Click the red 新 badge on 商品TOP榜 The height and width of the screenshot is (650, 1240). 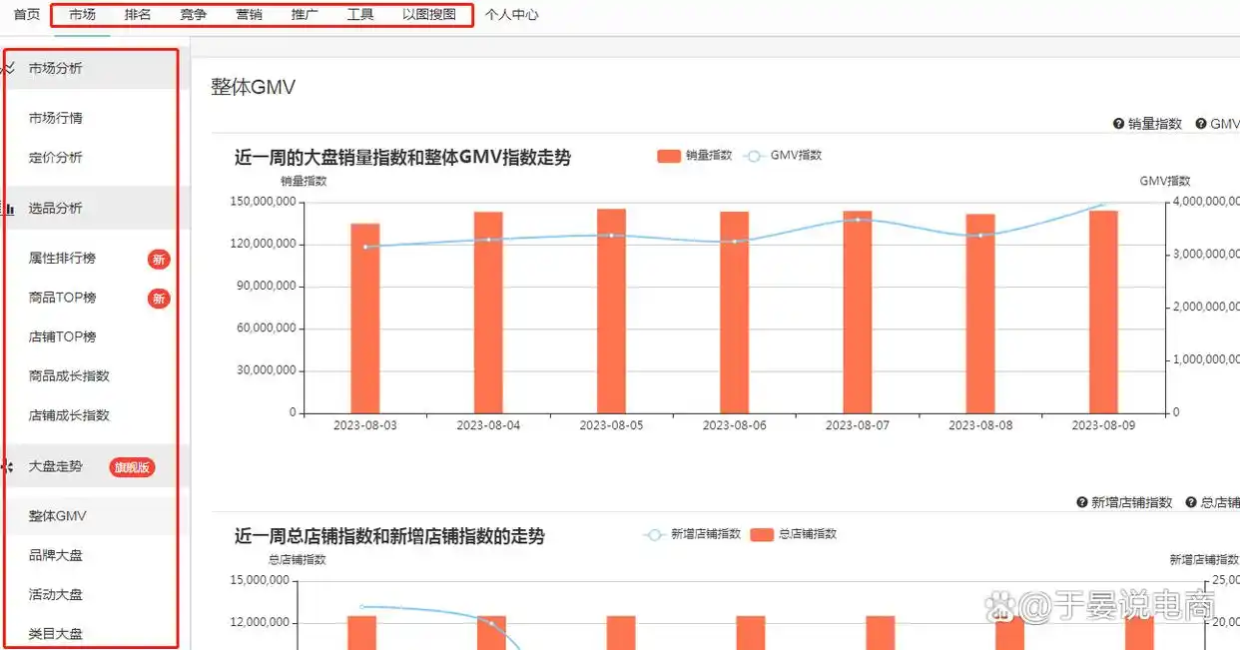pyautogui.click(x=159, y=299)
